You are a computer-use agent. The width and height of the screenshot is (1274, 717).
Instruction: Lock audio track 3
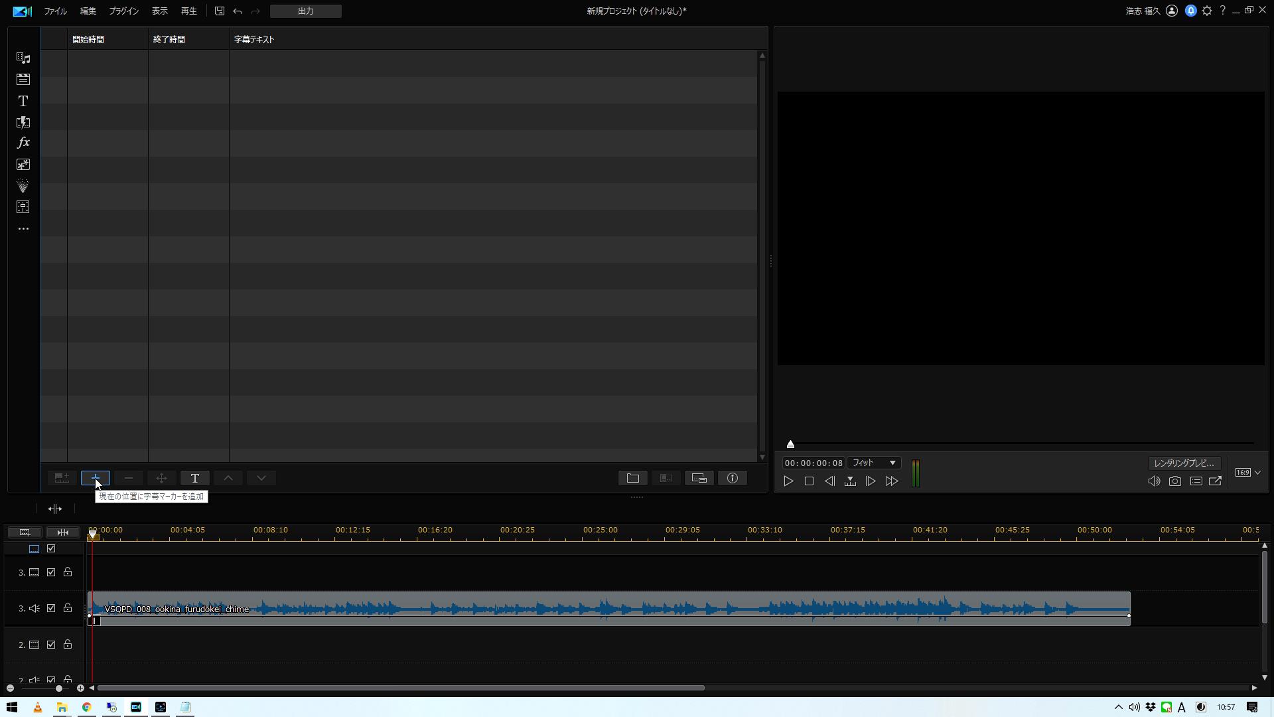[x=68, y=609]
